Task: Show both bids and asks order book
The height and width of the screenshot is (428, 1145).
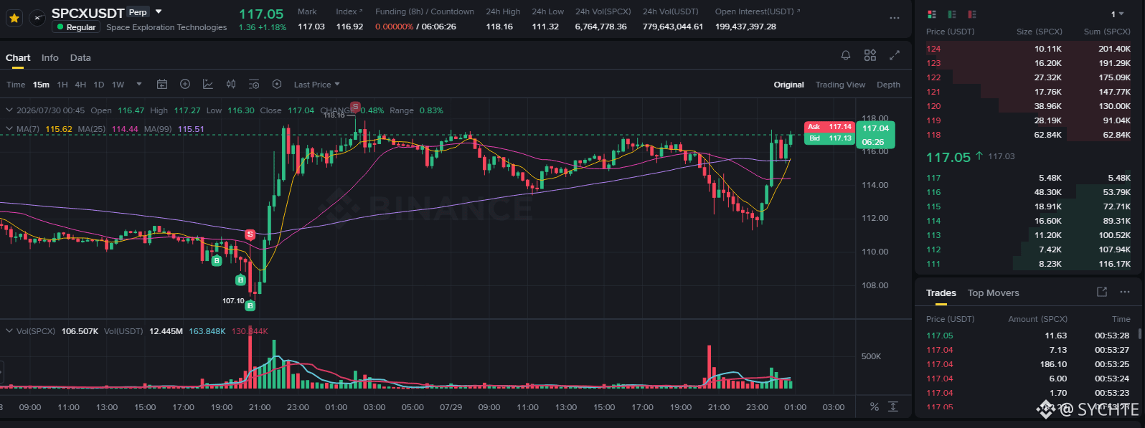Action: click(x=932, y=14)
